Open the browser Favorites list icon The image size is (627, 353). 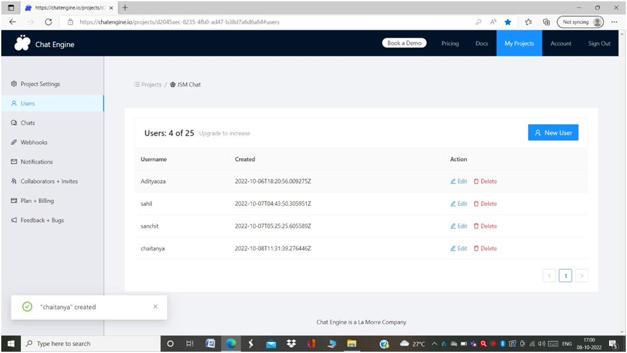click(x=528, y=22)
